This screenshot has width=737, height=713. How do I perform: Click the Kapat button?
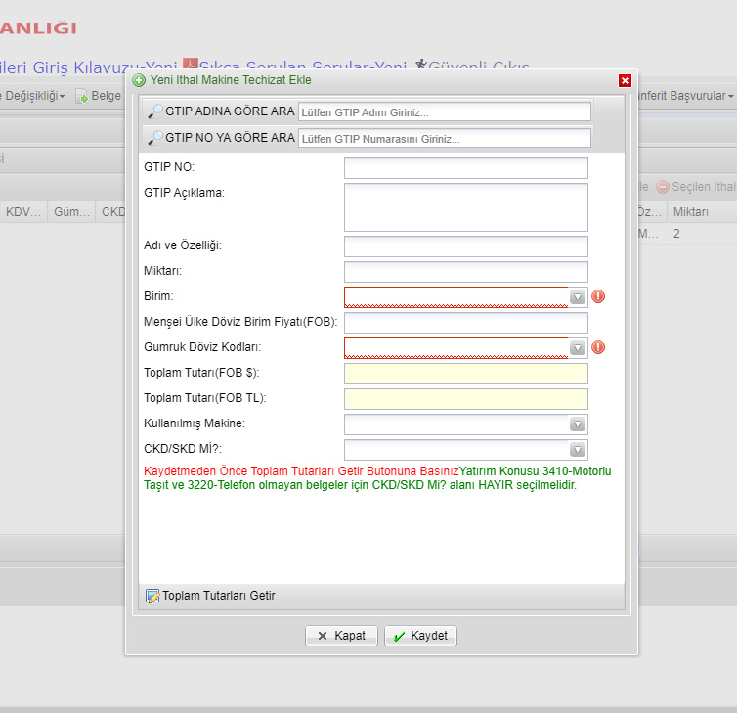pos(341,636)
